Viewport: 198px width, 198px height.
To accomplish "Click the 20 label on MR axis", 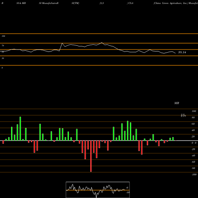I will point(193,137).
